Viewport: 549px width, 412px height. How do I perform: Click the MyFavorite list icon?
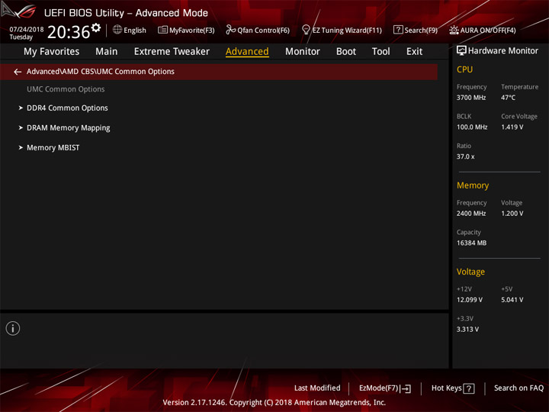coord(162,30)
